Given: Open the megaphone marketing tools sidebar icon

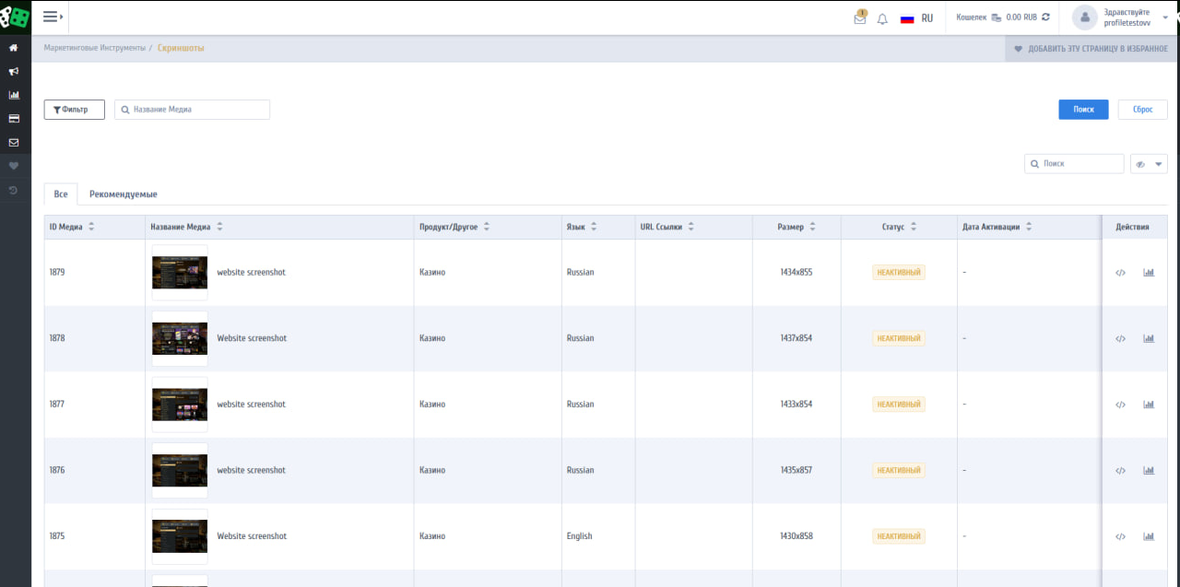Looking at the screenshot, I should coord(14,71).
